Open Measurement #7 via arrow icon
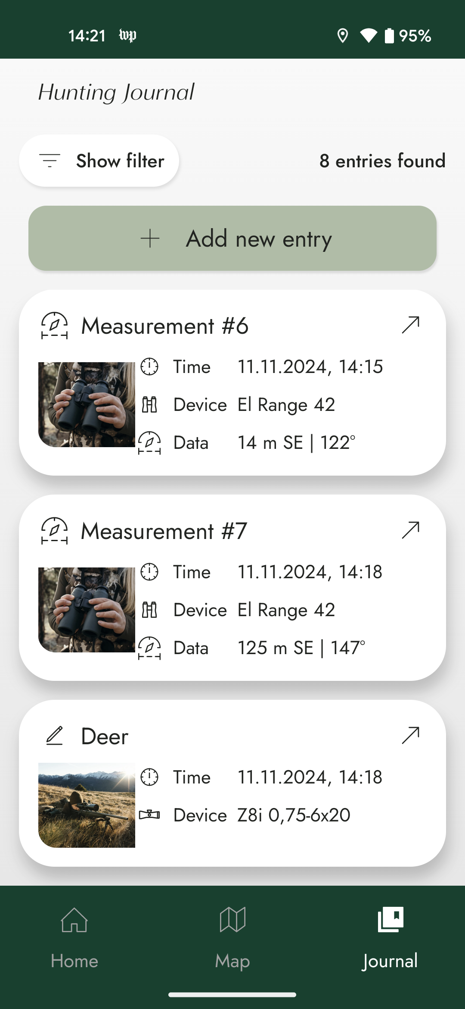This screenshot has width=465, height=1009. coord(410,530)
